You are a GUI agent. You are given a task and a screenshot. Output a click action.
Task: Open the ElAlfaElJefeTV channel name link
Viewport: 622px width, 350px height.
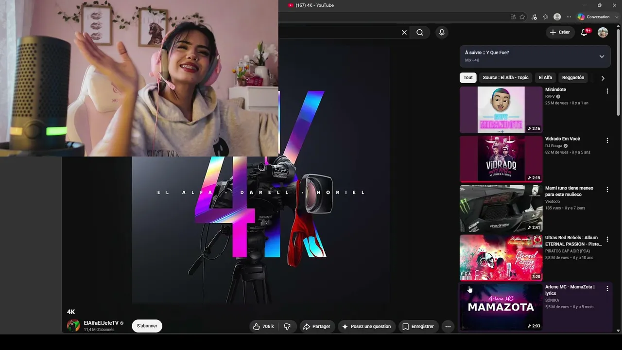click(x=101, y=323)
